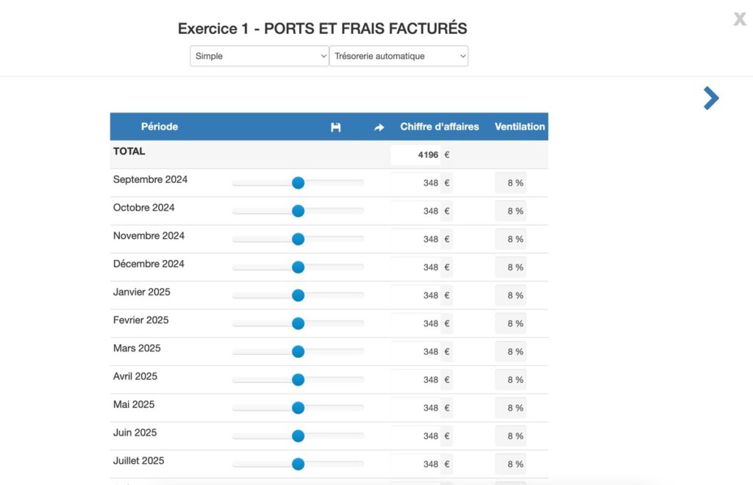Viewport: 753px width, 485px height.
Task: Expand the Trésorerie automatique dropdown
Action: [x=399, y=56]
